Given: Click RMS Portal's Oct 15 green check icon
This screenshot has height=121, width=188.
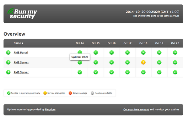Looking at the screenshot, I should (95, 53).
